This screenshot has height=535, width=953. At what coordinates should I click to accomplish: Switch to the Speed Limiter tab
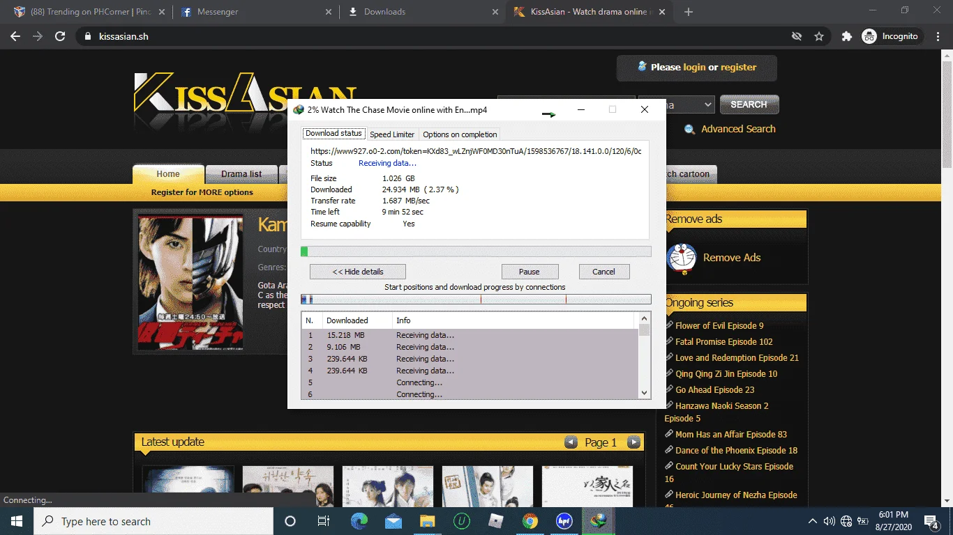tap(392, 134)
